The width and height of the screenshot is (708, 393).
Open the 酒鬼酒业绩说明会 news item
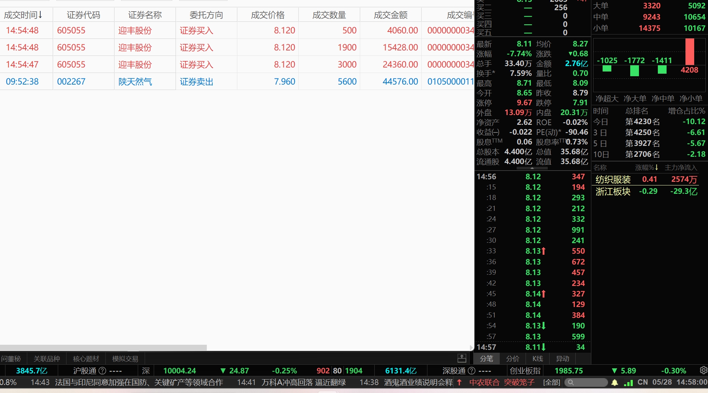click(x=418, y=382)
